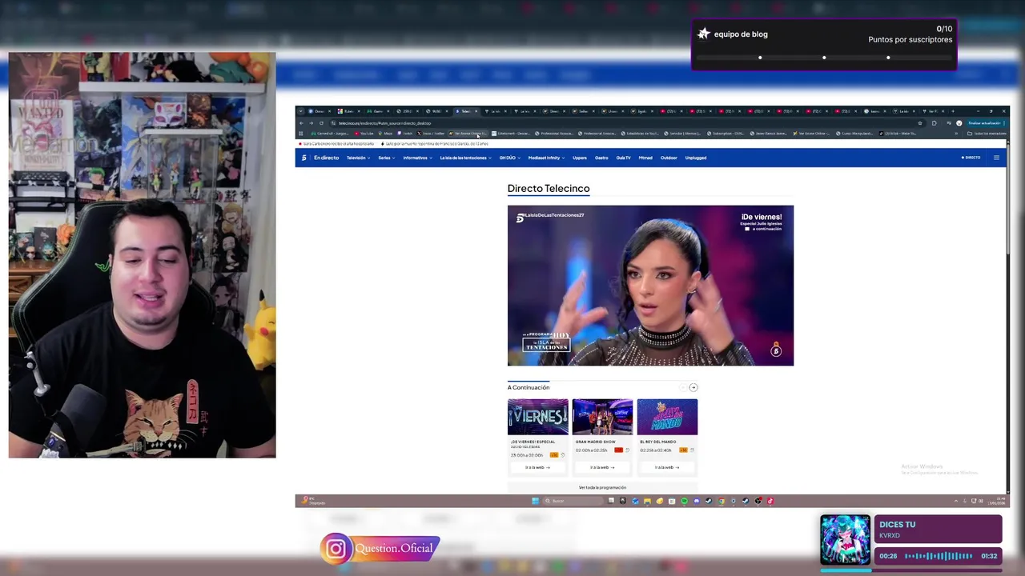The height and width of the screenshot is (576, 1025).
Task: Open the new tab plus button
Action: click(952, 111)
